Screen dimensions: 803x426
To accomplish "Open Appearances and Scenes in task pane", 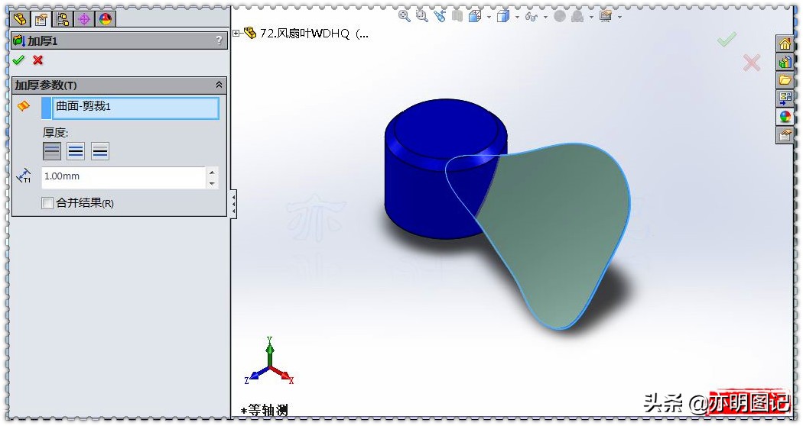I will click(785, 117).
